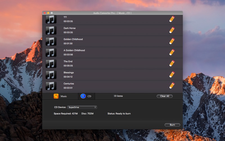Open the SuperDrive CD Device dropdown

(82, 107)
